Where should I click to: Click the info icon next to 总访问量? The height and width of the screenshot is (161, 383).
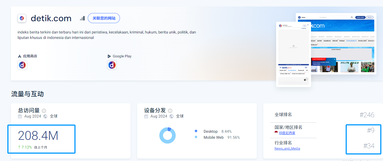coord(44,111)
